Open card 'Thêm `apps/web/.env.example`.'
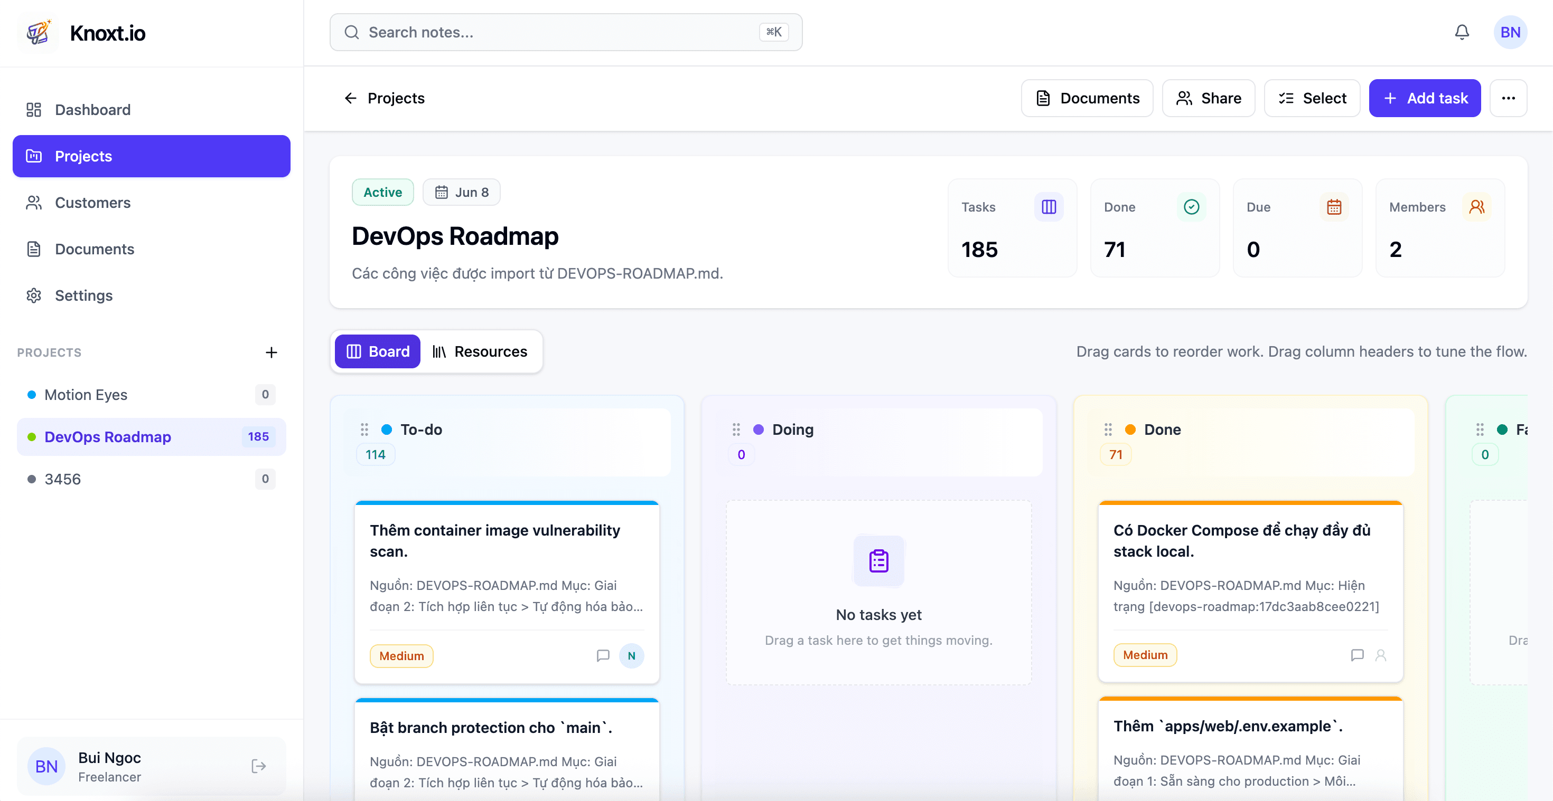This screenshot has width=1553, height=801. pos(1250,749)
